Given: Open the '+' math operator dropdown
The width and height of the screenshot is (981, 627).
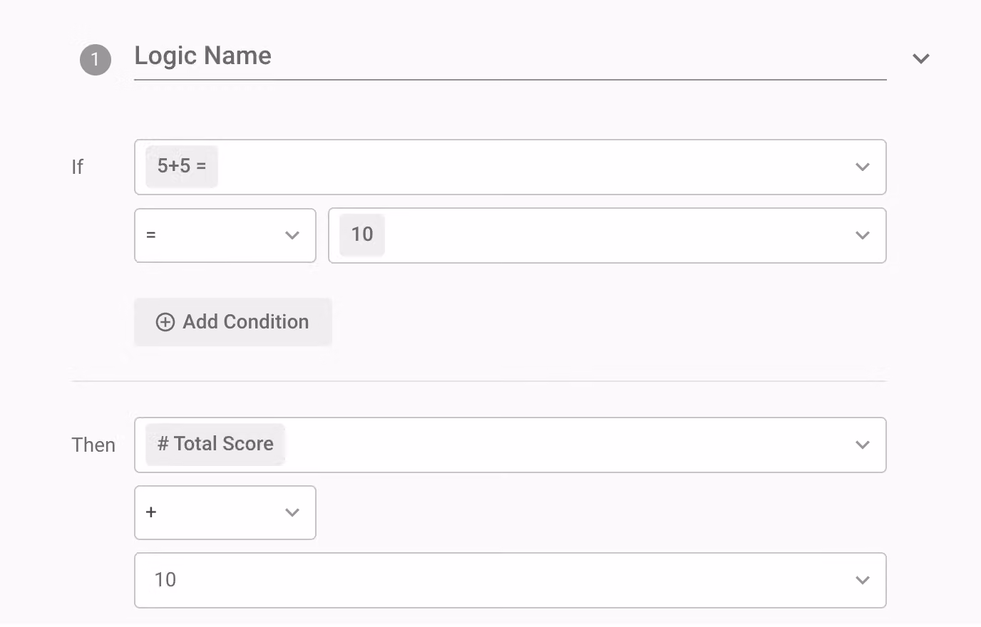Looking at the screenshot, I should [x=225, y=512].
